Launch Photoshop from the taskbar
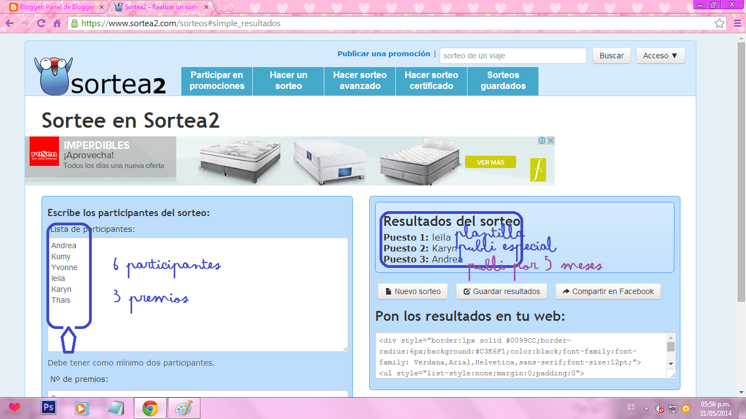 (49, 408)
